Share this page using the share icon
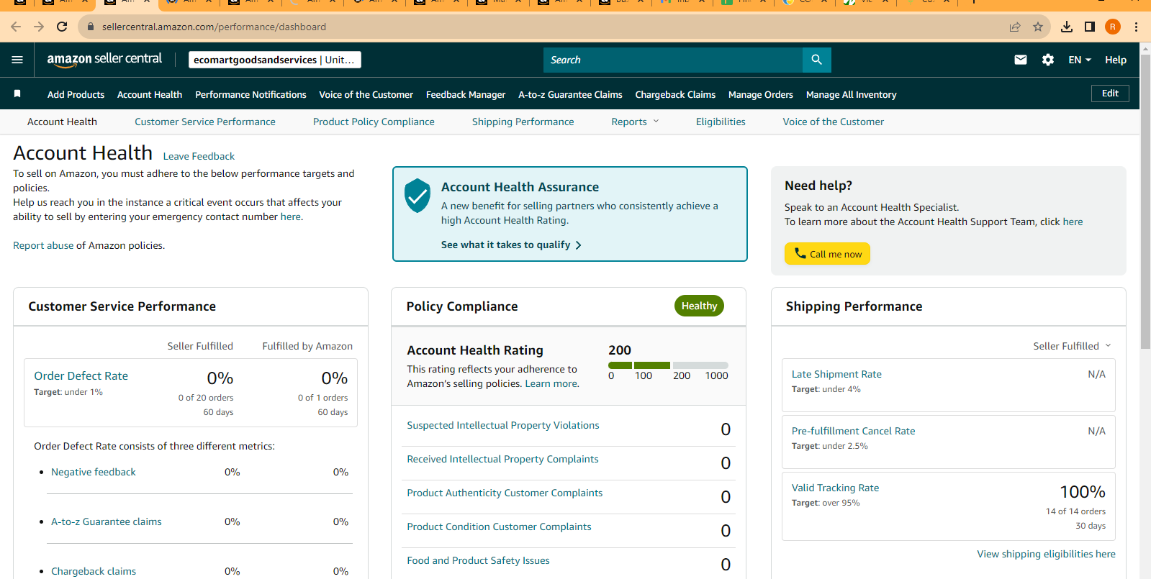 pos(1015,27)
